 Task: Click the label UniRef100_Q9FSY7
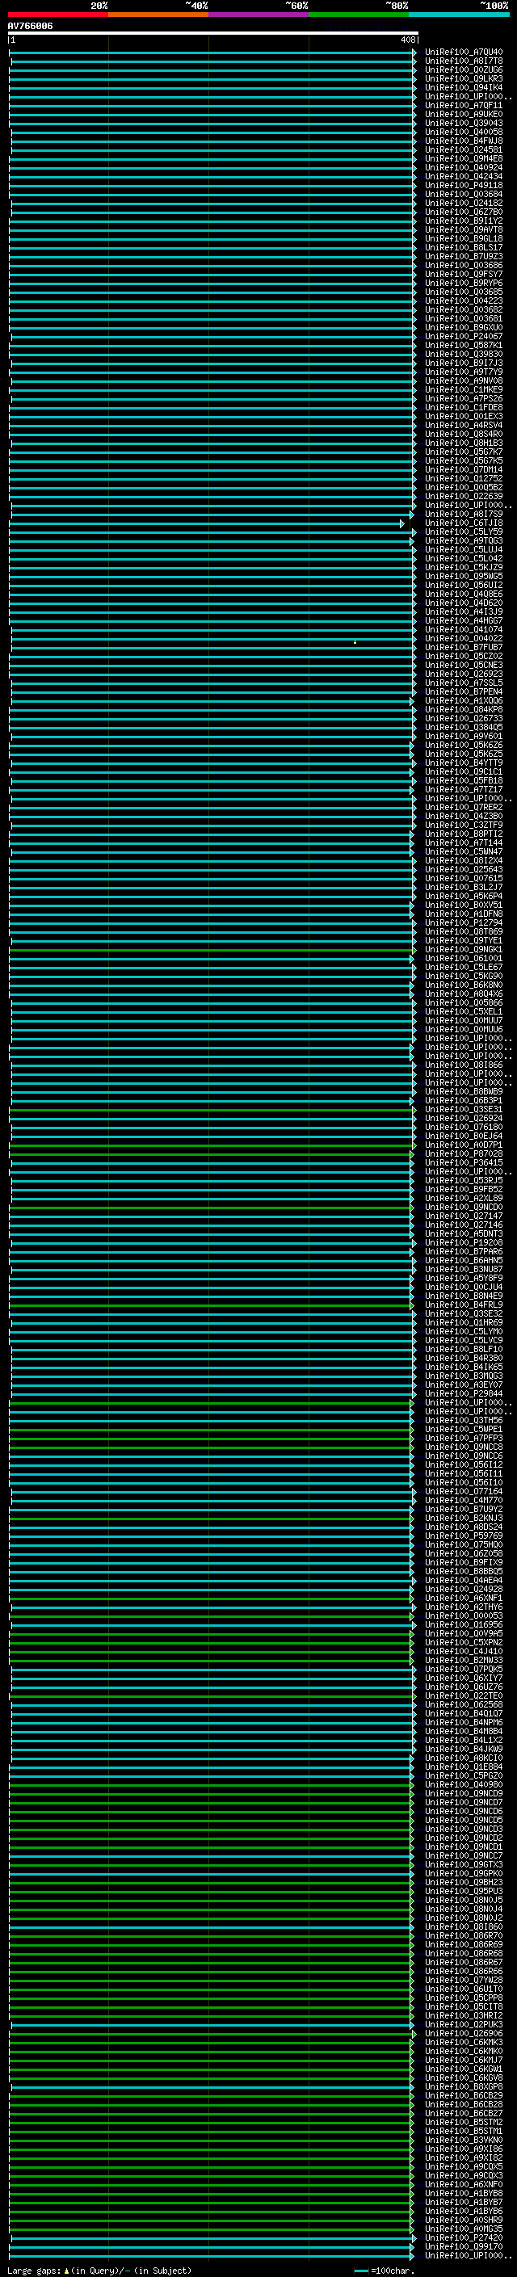(x=464, y=274)
